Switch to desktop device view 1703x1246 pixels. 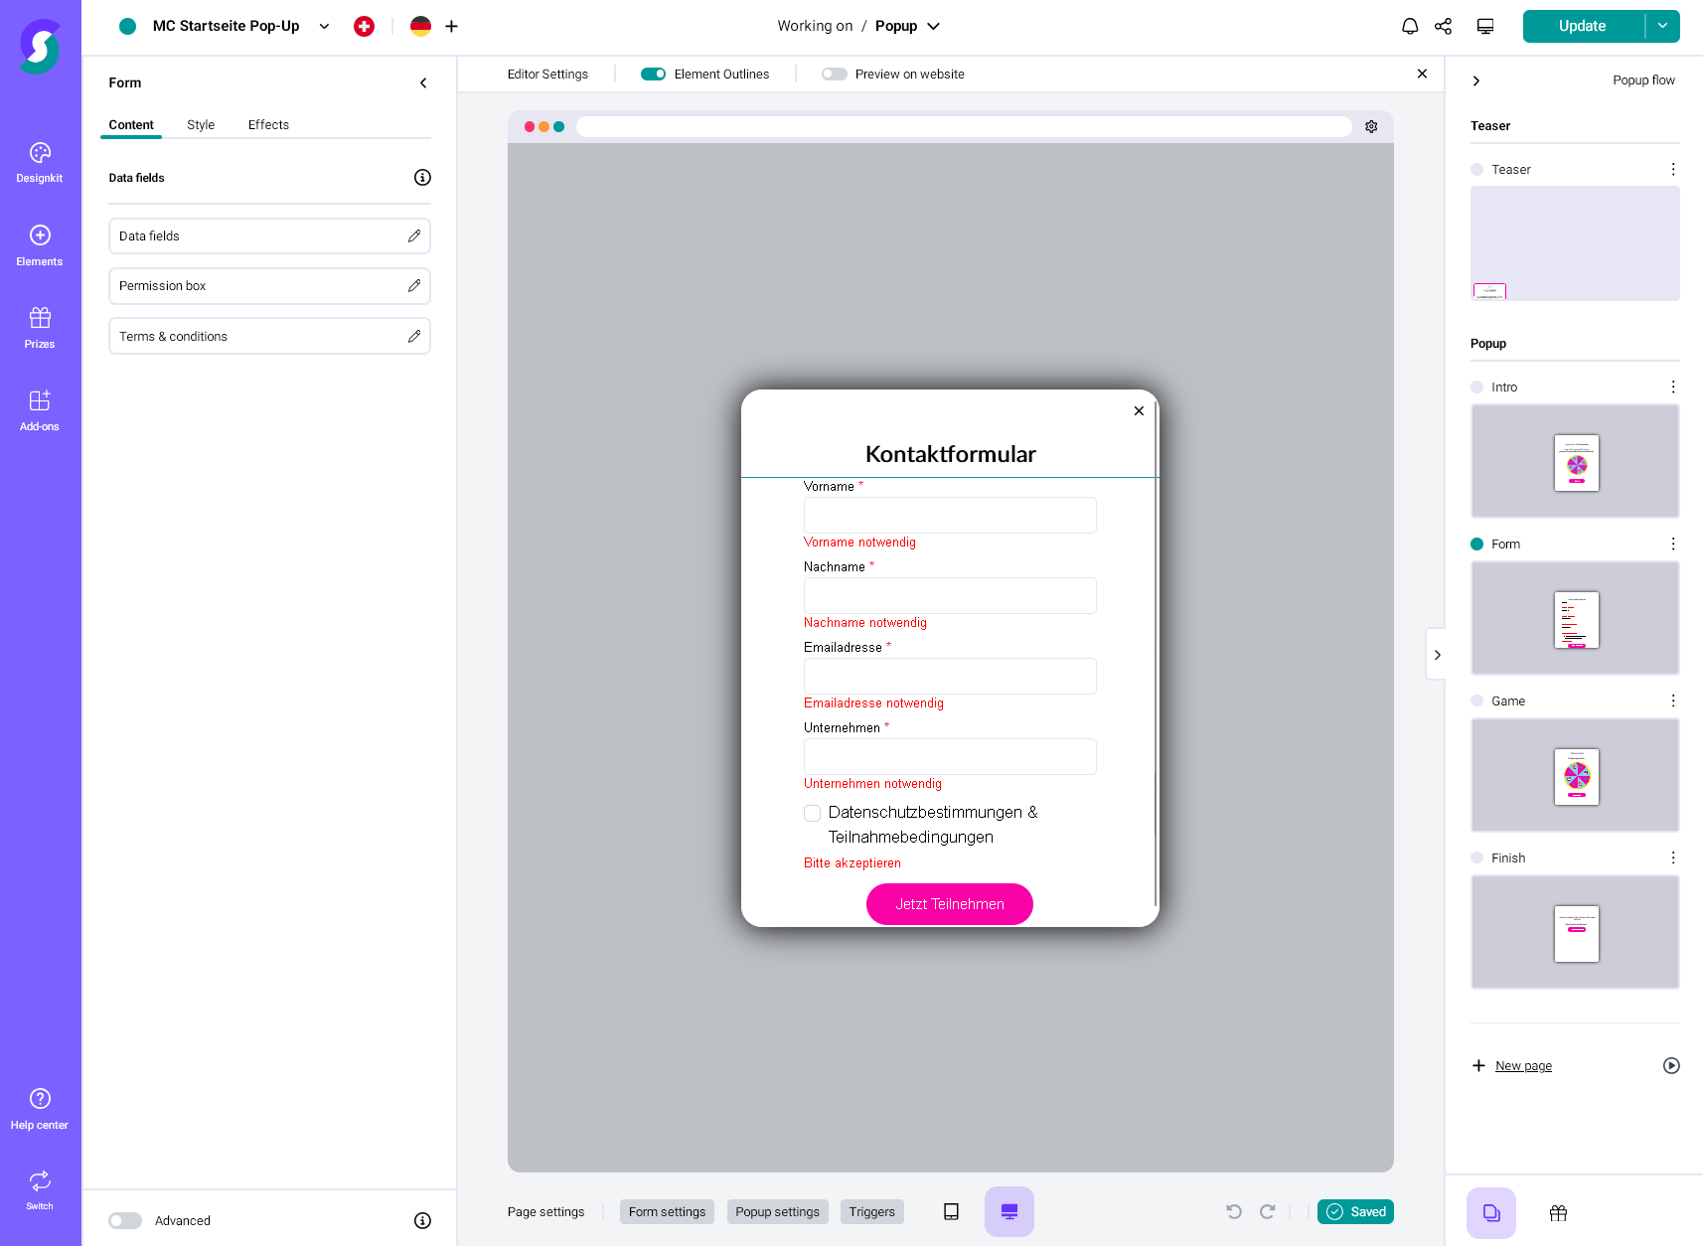[1009, 1212]
